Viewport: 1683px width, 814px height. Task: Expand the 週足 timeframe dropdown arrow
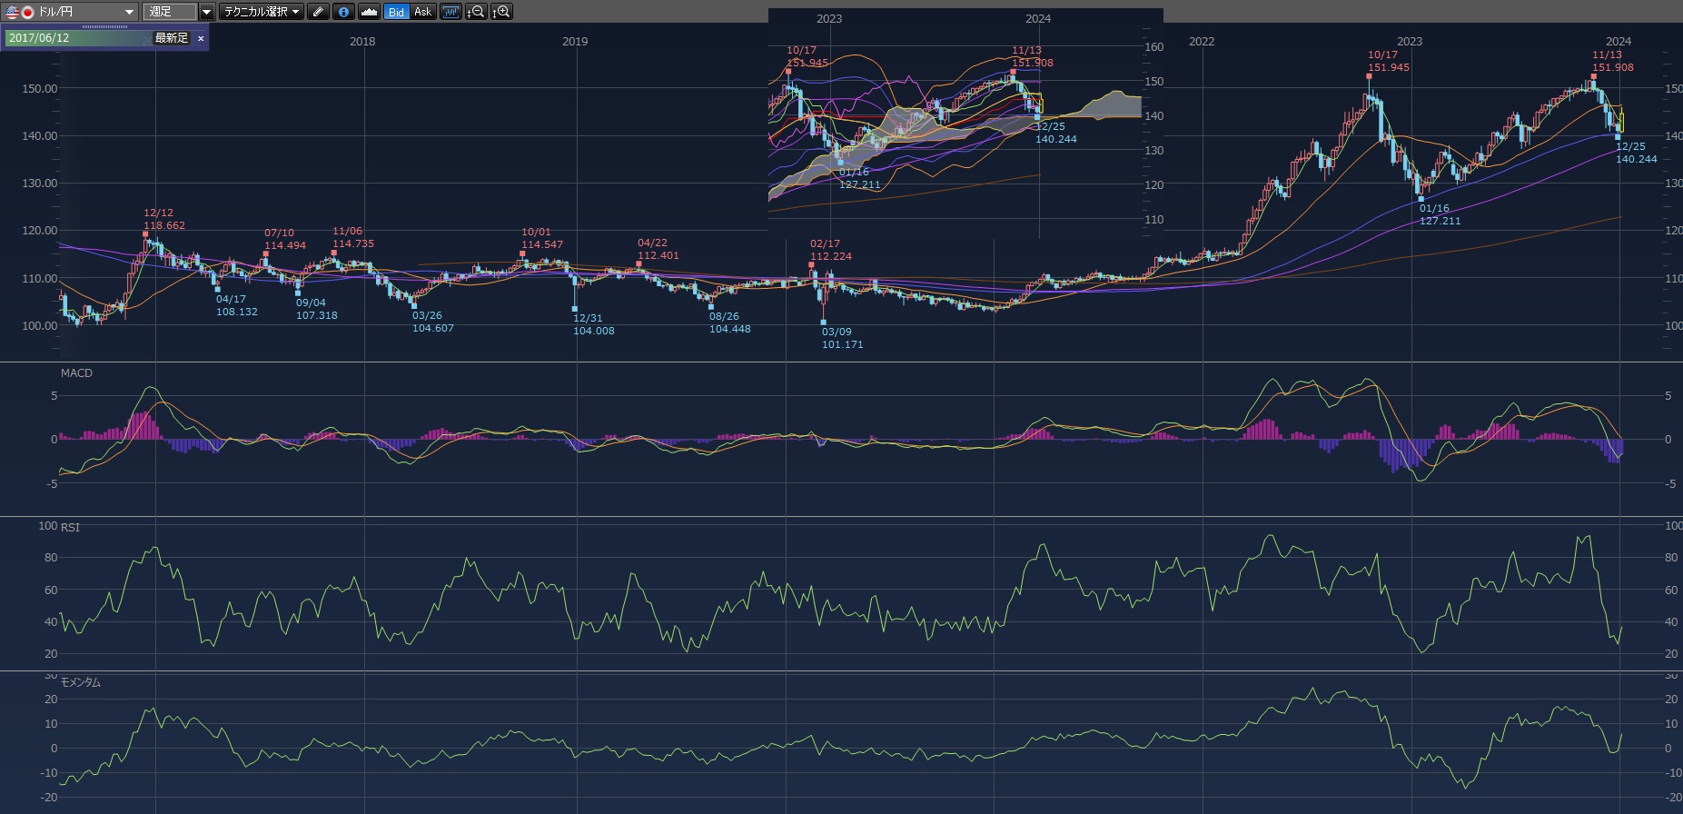[206, 12]
